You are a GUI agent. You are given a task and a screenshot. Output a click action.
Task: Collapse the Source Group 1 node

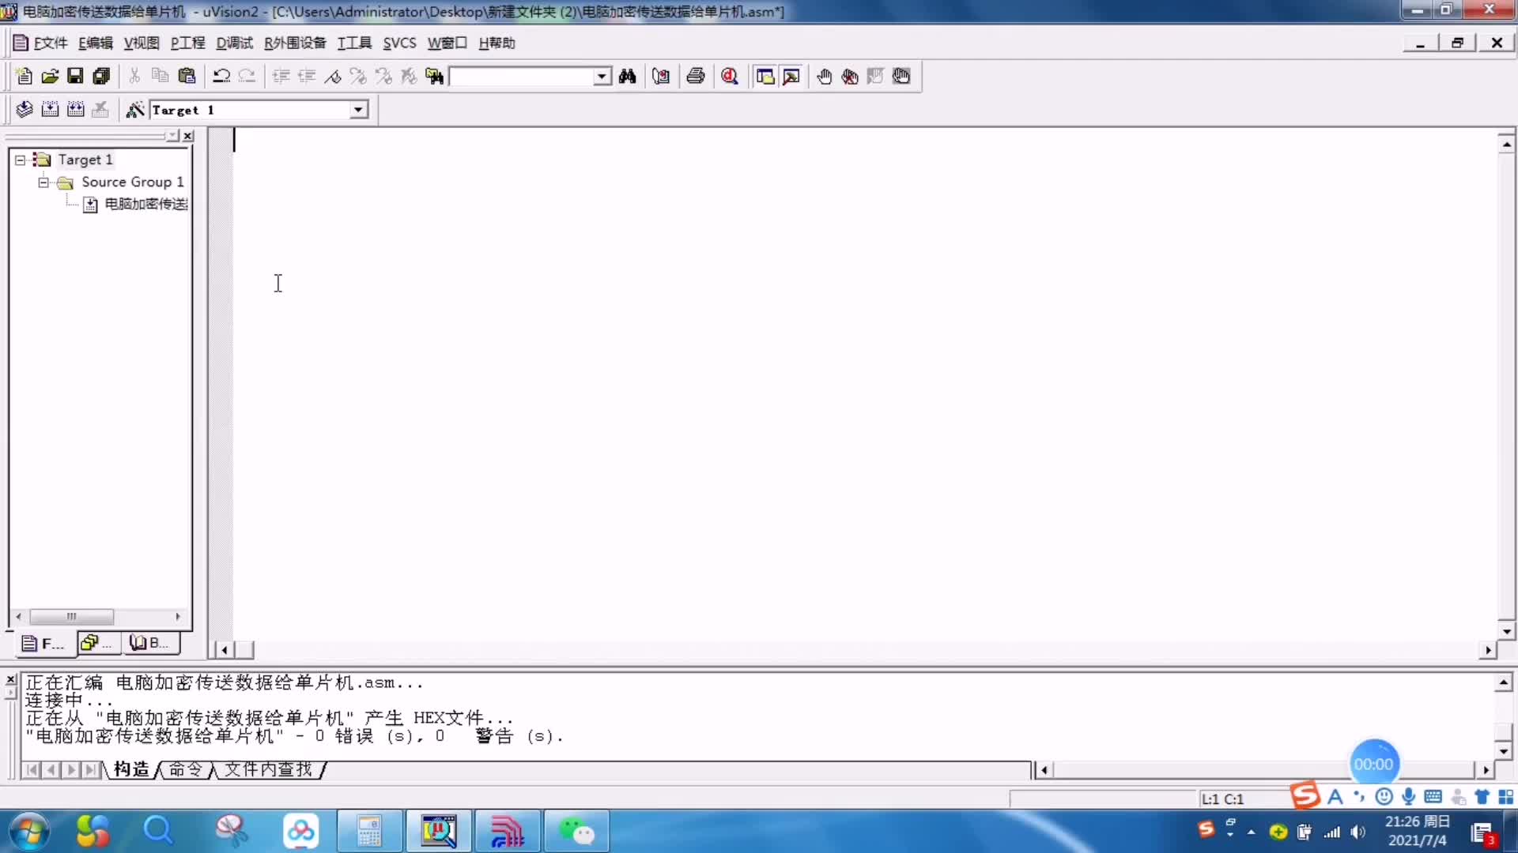(x=43, y=182)
